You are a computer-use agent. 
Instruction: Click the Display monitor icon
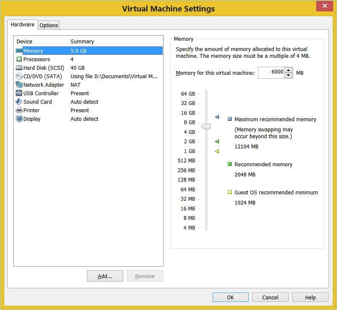tap(19, 119)
